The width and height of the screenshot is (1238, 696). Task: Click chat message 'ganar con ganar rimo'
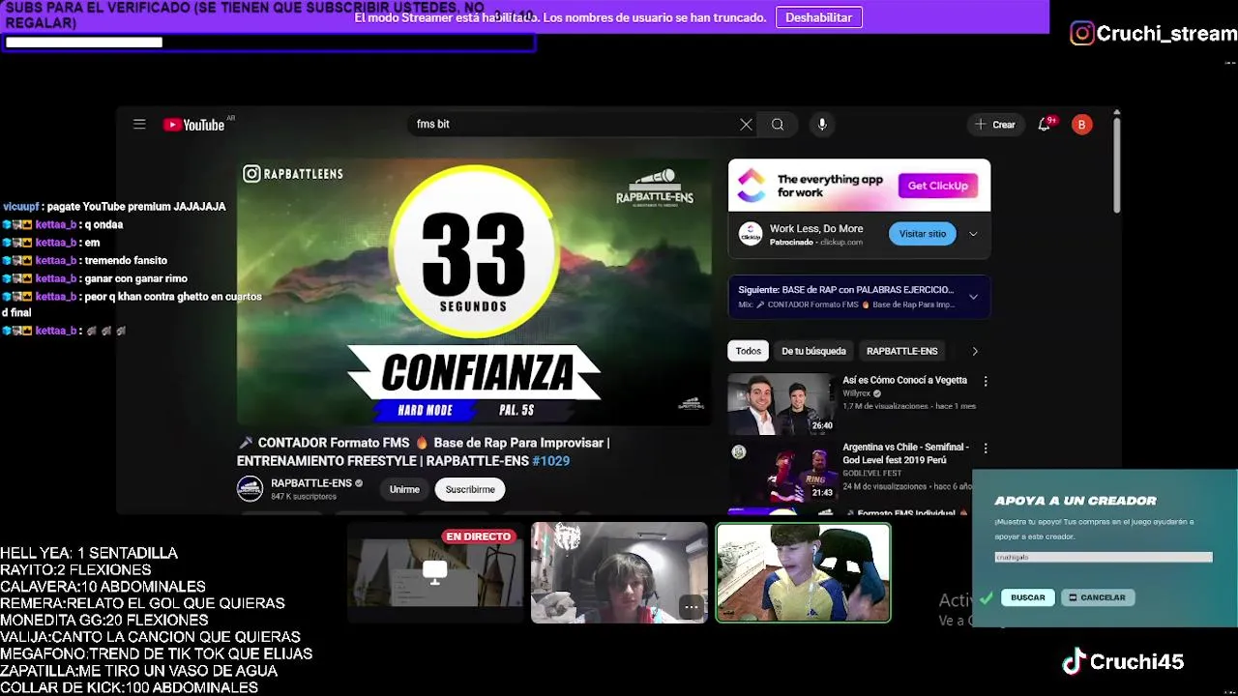135,279
